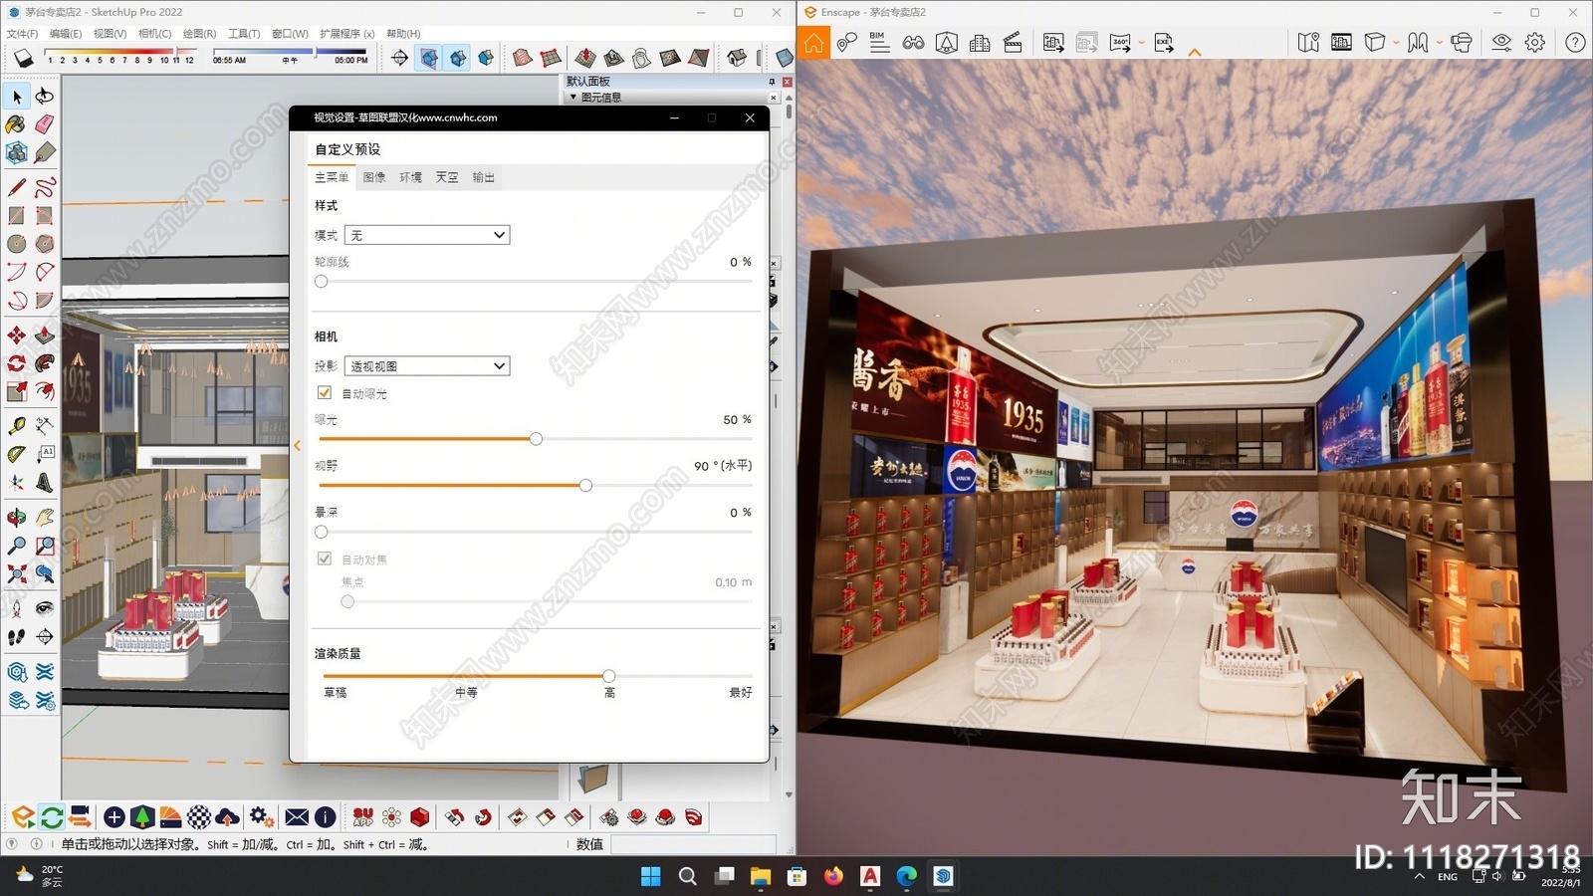Click the 渲染质量 render quality slider handle
Screen dimensions: 1593x896
608,676
